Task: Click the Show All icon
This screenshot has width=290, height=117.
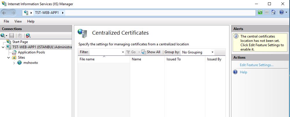Action: pos(144,52)
